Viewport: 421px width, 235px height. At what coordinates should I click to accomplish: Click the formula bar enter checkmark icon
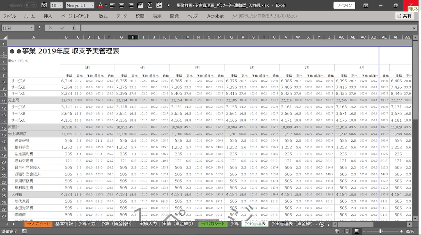(x=62, y=28)
